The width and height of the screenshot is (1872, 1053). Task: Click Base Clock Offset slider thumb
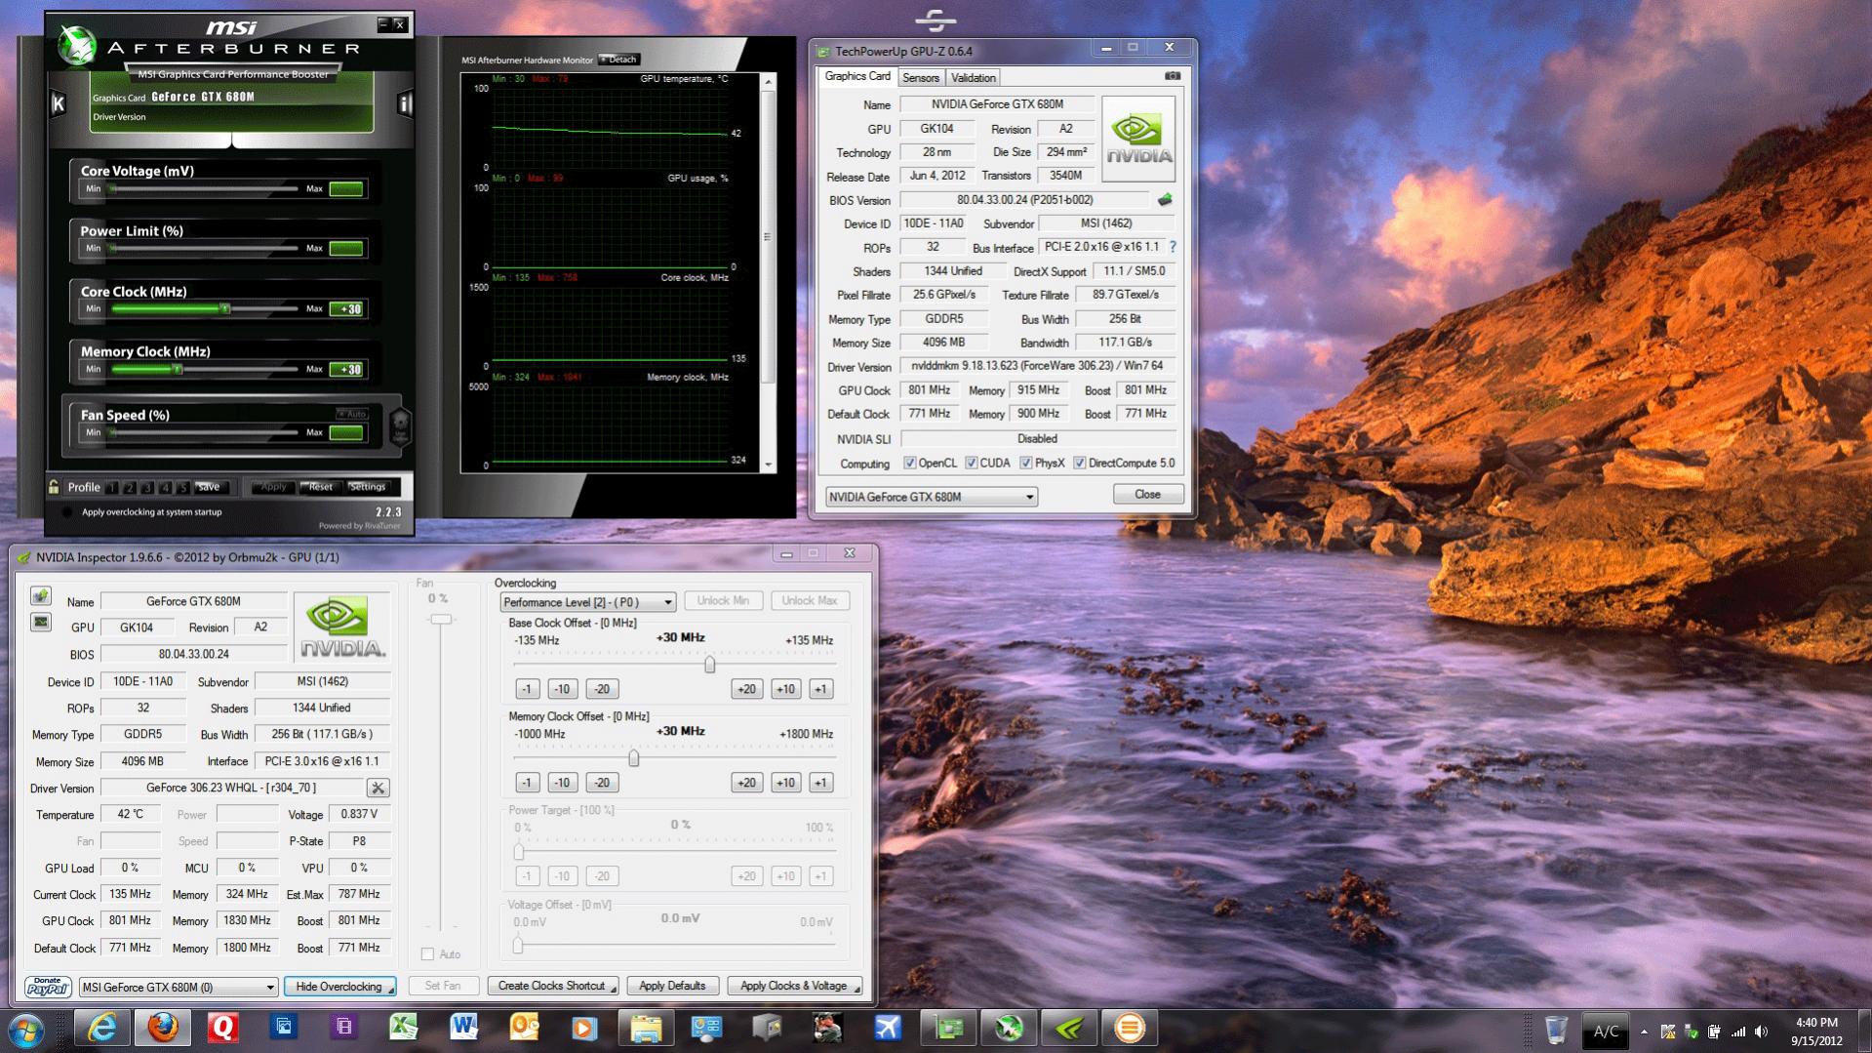[709, 665]
